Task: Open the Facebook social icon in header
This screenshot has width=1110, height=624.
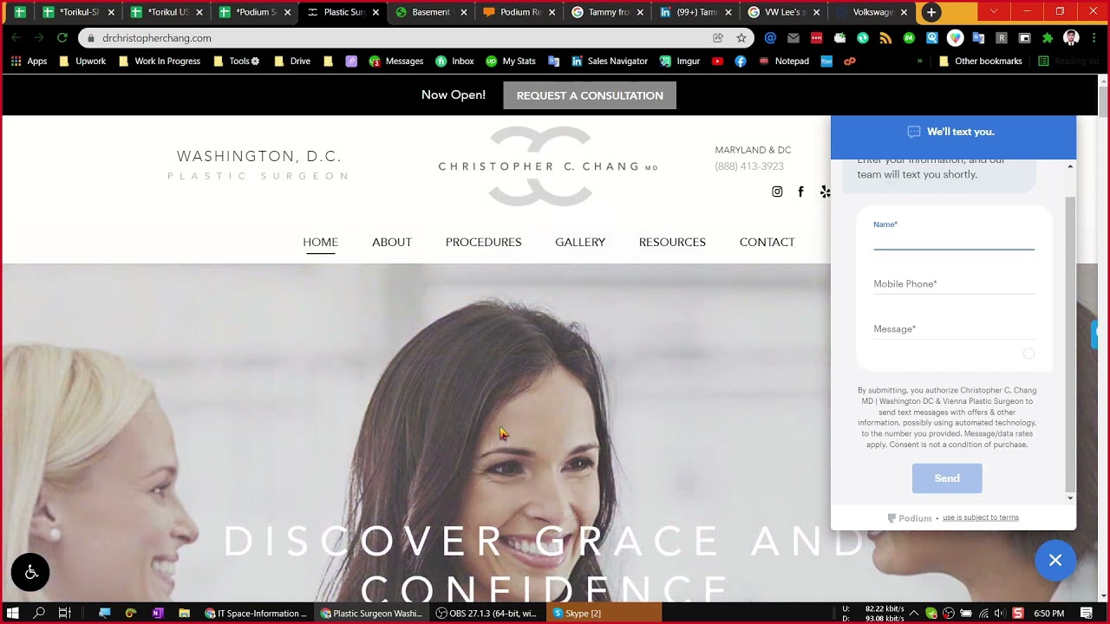Action: click(800, 192)
